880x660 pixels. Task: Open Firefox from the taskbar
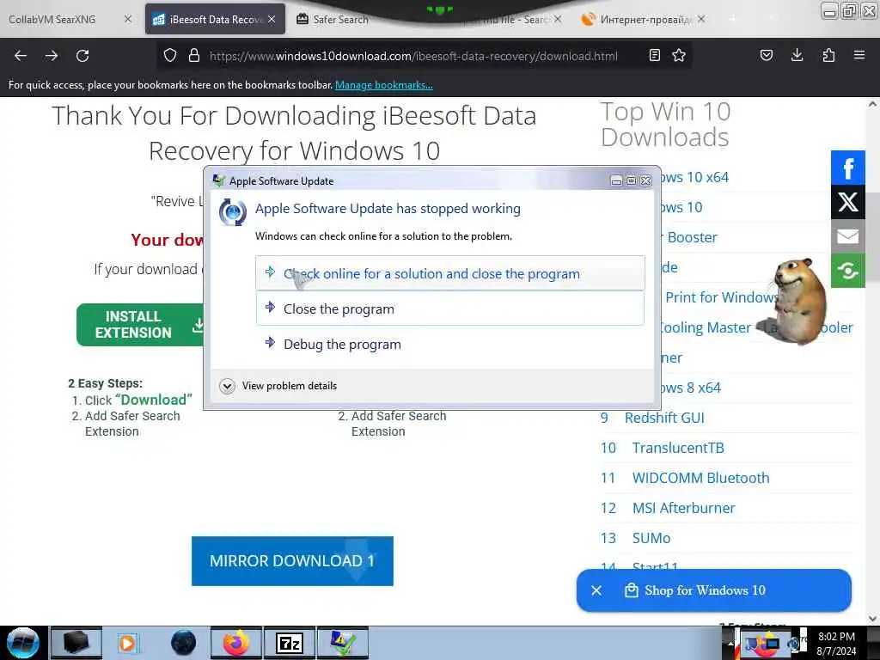[236, 643]
